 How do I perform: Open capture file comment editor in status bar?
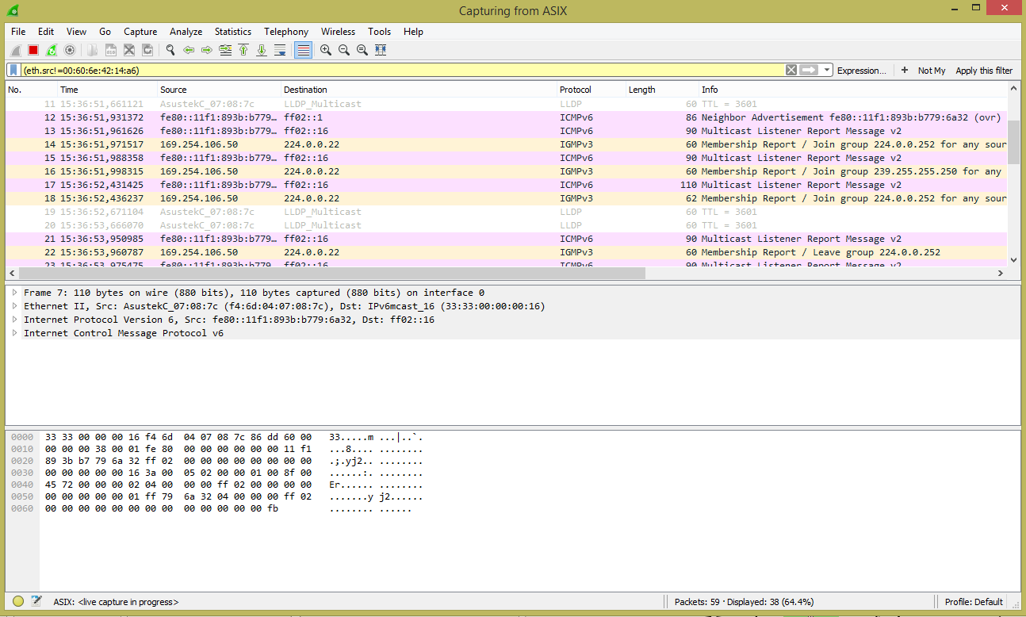[36, 602]
